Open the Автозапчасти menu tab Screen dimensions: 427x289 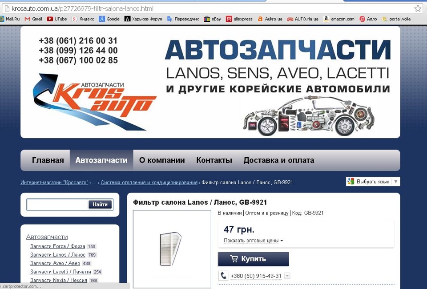coord(101,160)
